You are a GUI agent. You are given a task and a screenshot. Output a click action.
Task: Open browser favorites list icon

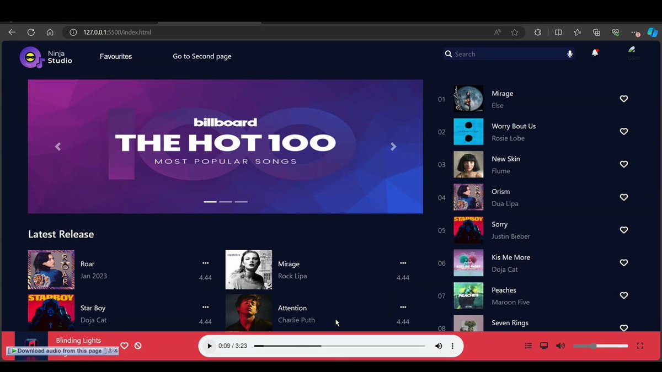[578, 32]
